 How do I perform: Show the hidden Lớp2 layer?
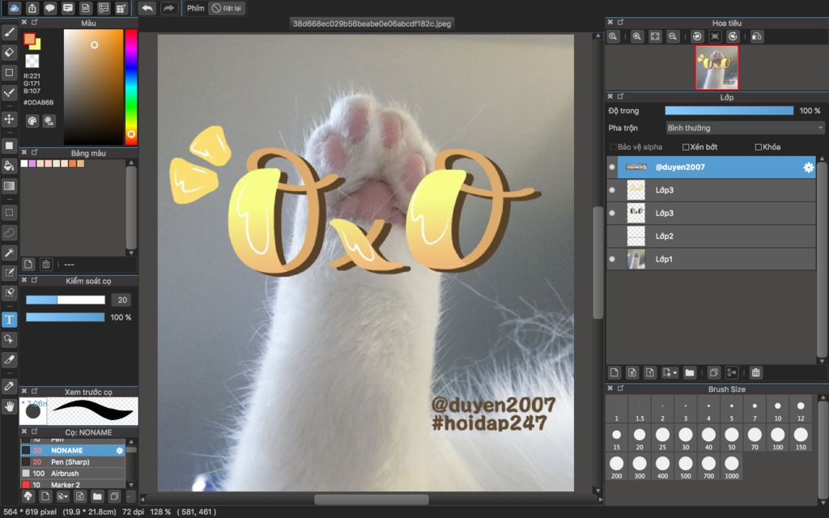click(x=612, y=236)
